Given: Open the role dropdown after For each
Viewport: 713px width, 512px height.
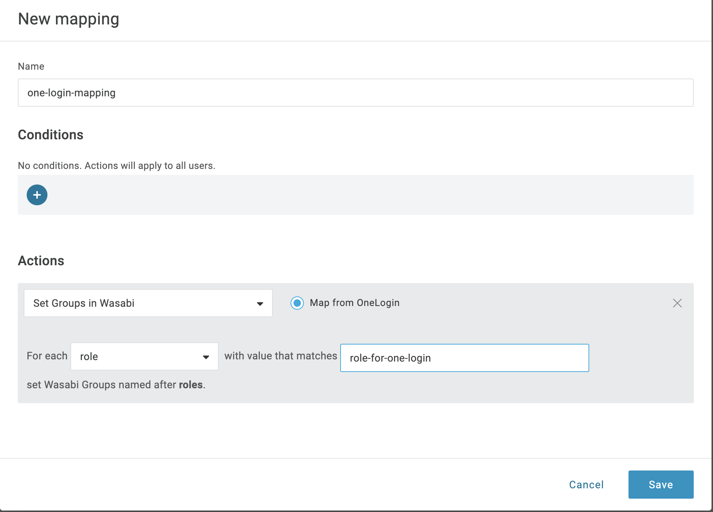Looking at the screenshot, I should [145, 356].
